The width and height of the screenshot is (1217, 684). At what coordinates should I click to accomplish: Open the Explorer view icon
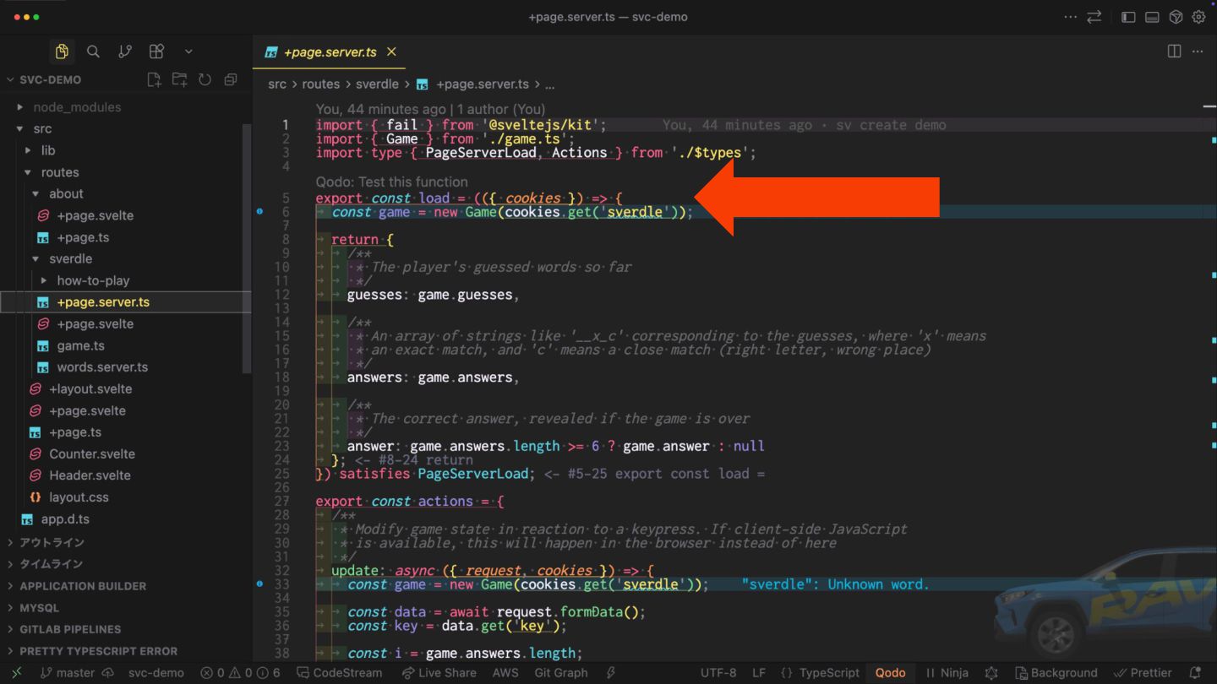click(62, 52)
